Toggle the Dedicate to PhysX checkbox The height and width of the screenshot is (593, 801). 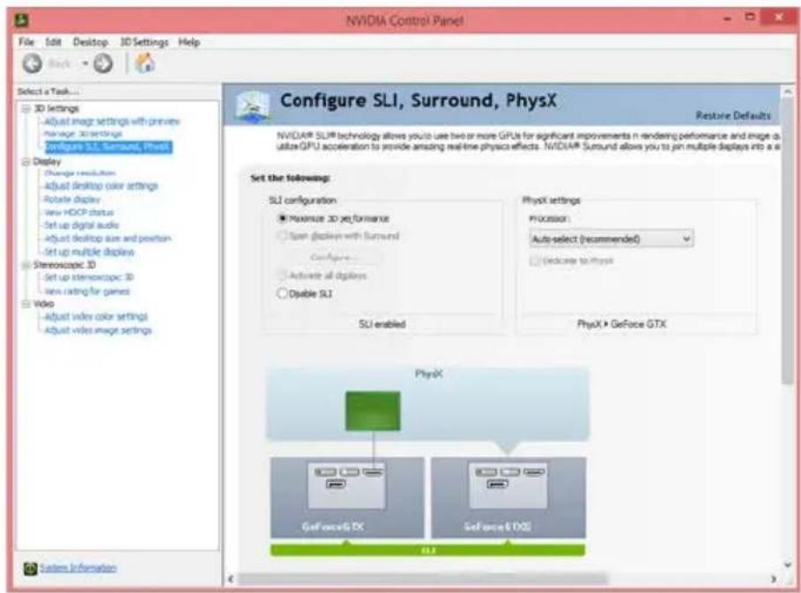pyautogui.click(x=535, y=260)
